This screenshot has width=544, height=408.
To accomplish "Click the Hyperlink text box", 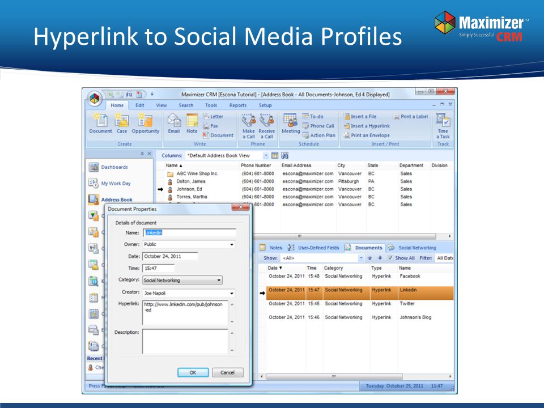I will (185, 313).
